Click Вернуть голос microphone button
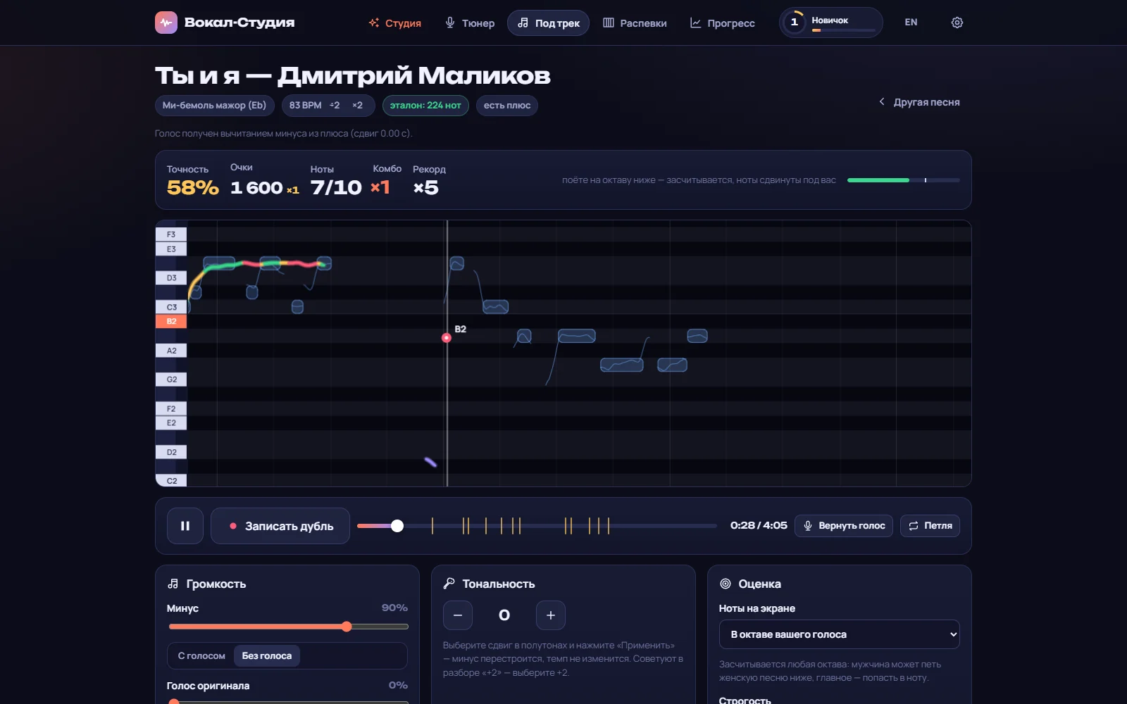Image resolution: width=1127 pixels, height=704 pixels. [844, 526]
